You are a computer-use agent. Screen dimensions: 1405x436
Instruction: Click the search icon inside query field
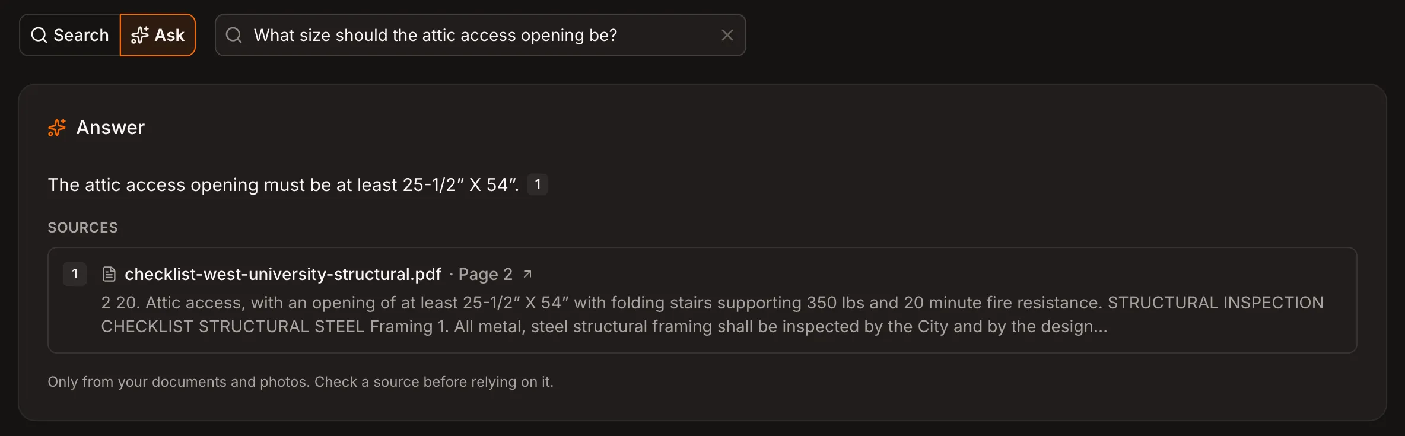click(x=234, y=35)
